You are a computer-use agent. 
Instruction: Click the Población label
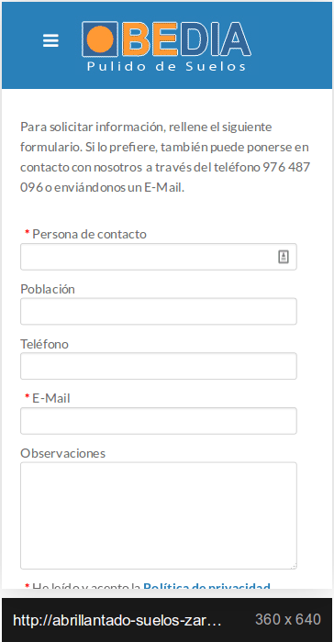[x=48, y=289]
